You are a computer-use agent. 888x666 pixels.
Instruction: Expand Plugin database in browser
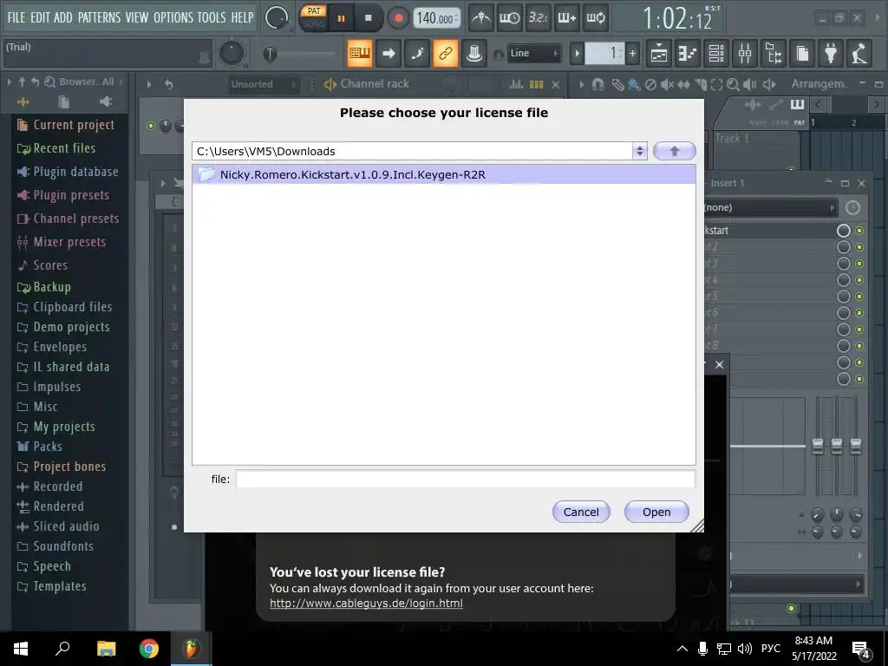click(x=68, y=172)
